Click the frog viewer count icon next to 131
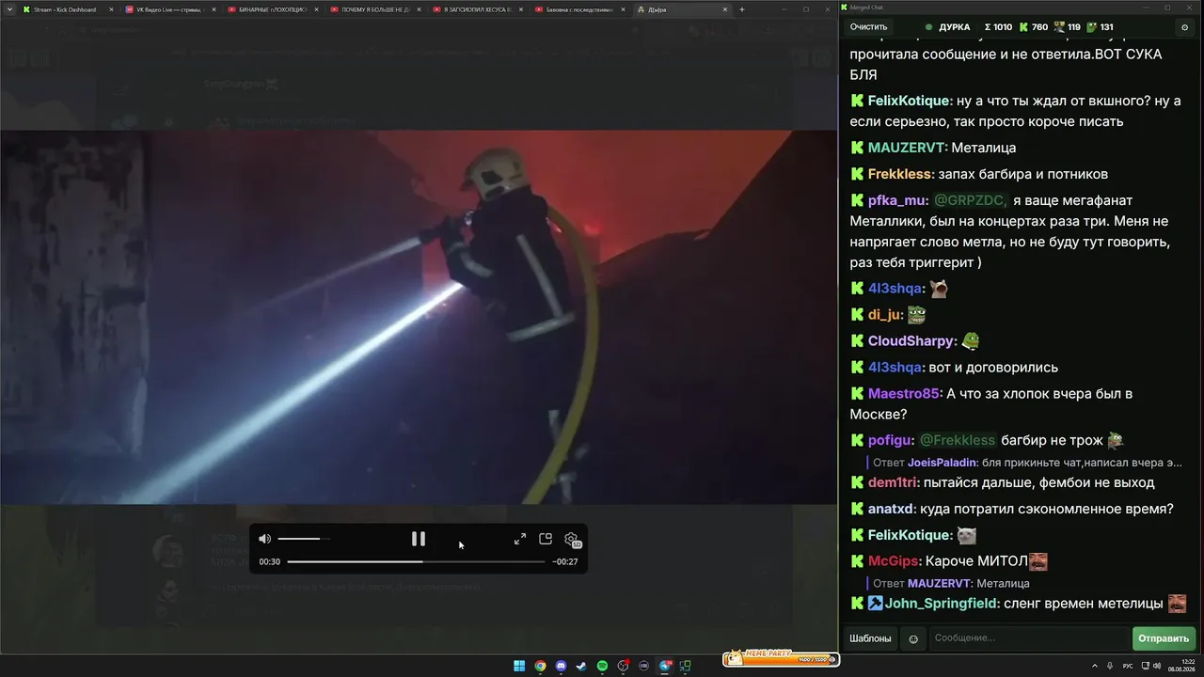1204x677 pixels. [1090, 27]
